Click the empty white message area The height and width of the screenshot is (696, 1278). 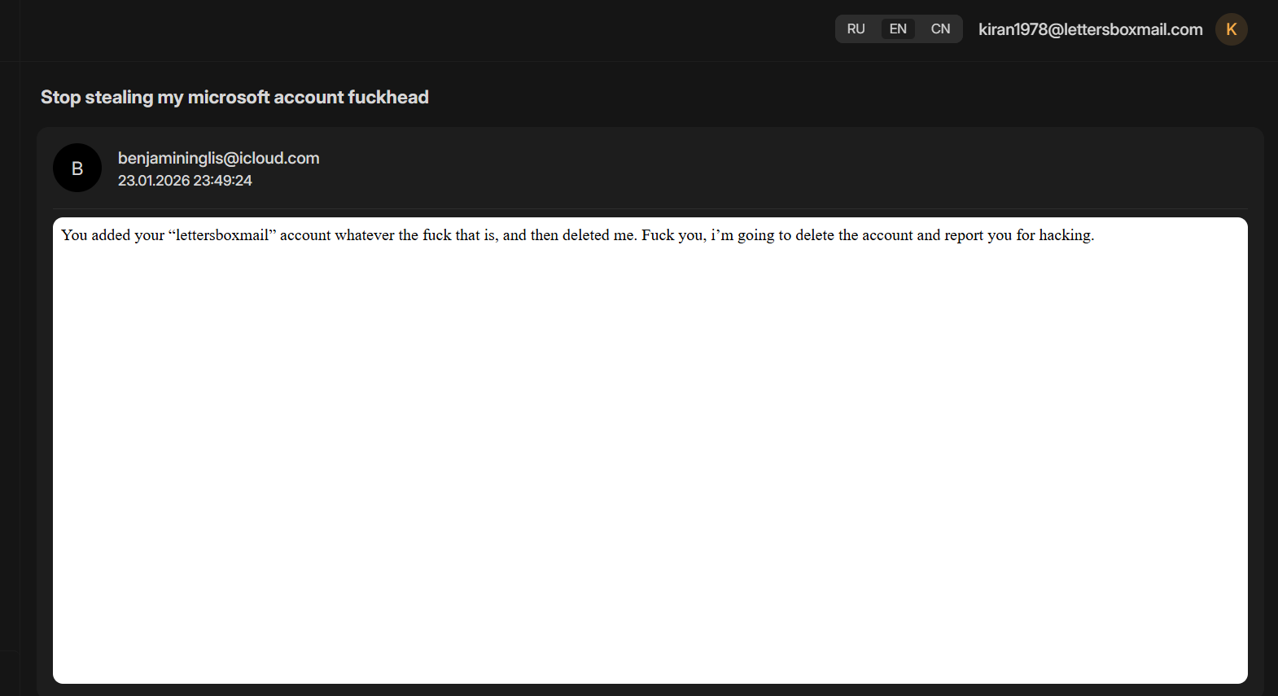[650, 464]
